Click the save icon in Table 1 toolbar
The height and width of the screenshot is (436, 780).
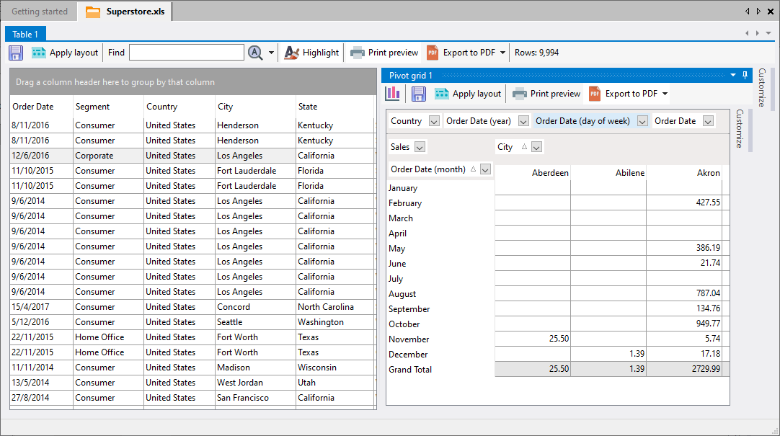click(16, 53)
